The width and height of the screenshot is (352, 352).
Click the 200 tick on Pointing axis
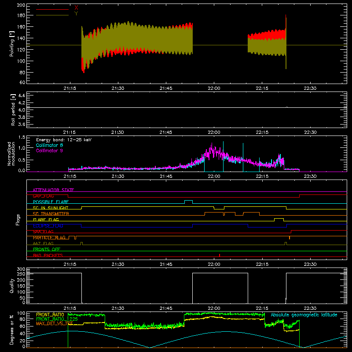(x=21, y=5)
